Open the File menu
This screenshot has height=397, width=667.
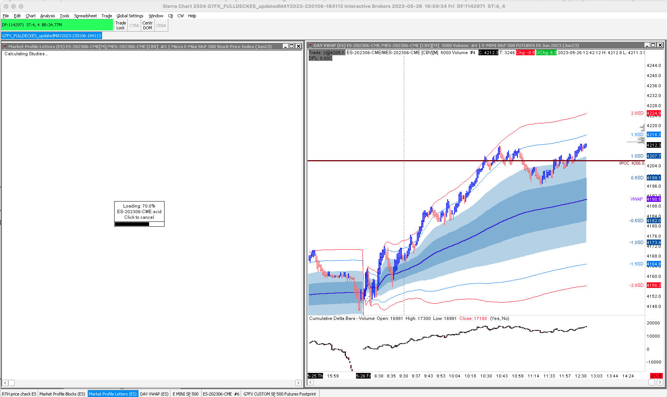[x=6, y=16]
